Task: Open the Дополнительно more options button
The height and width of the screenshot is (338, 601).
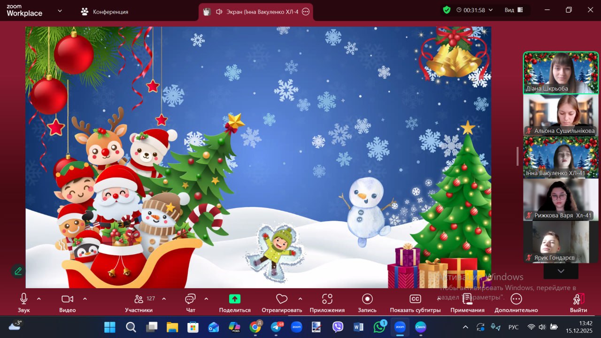Action: pos(516,299)
